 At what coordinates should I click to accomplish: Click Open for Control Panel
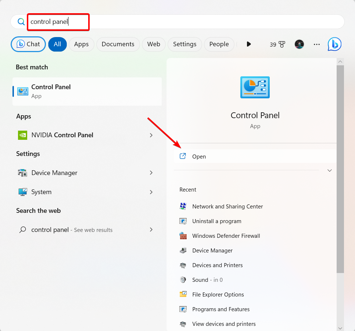click(x=255, y=156)
